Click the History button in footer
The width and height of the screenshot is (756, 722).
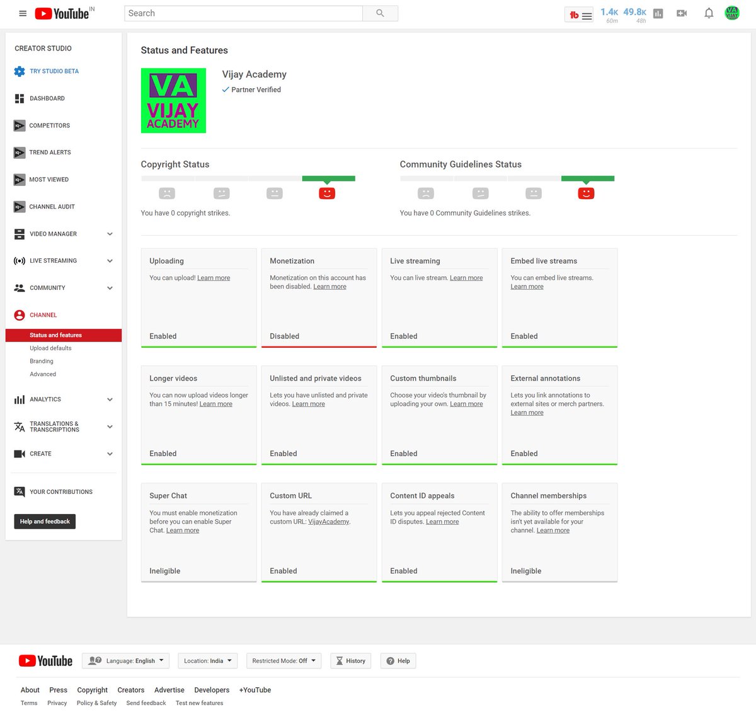pos(351,661)
